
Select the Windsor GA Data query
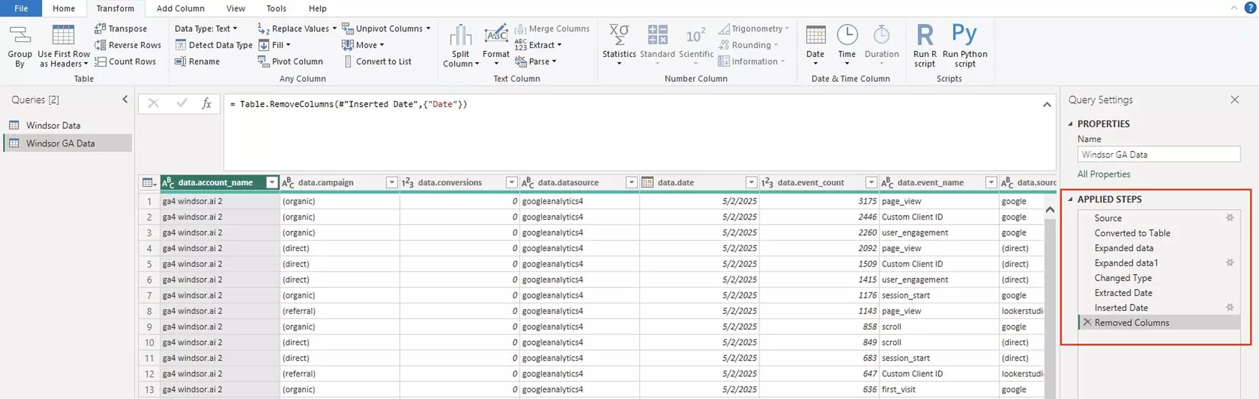pyautogui.click(x=67, y=143)
